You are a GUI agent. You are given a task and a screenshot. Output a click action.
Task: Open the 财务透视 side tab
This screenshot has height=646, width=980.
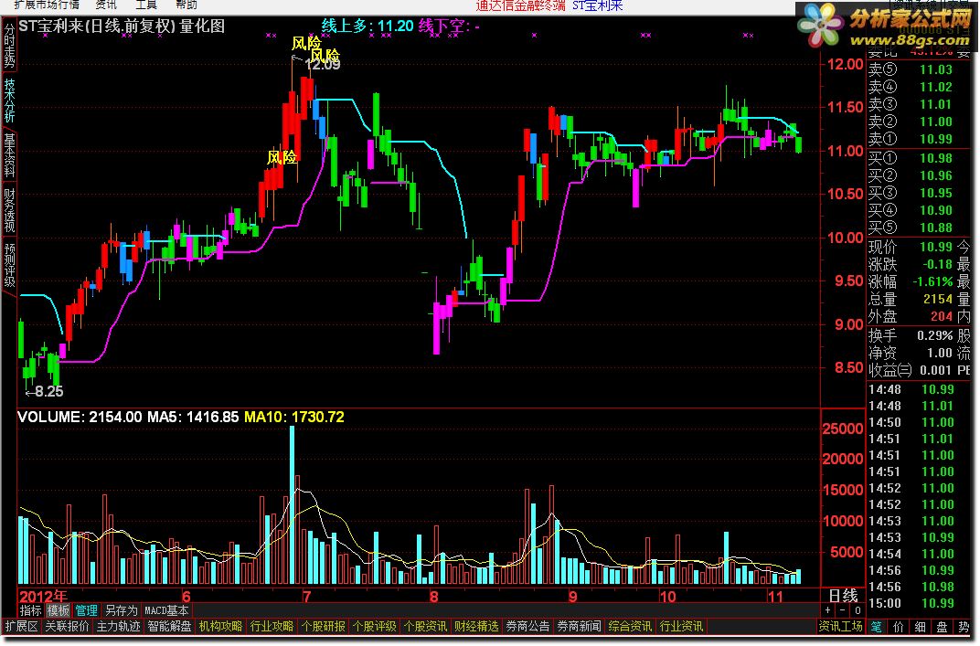click(x=9, y=210)
